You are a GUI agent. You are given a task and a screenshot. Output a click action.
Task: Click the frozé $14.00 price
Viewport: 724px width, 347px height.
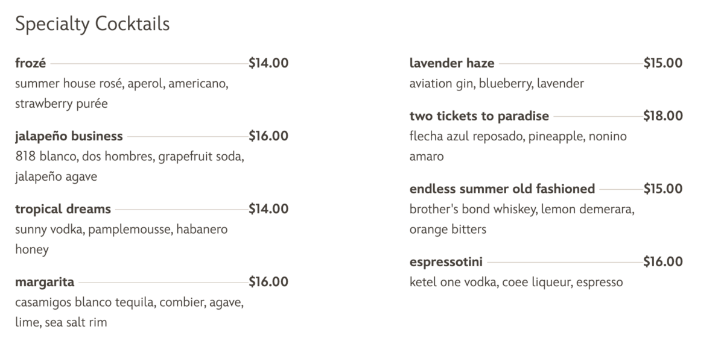pyautogui.click(x=268, y=63)
